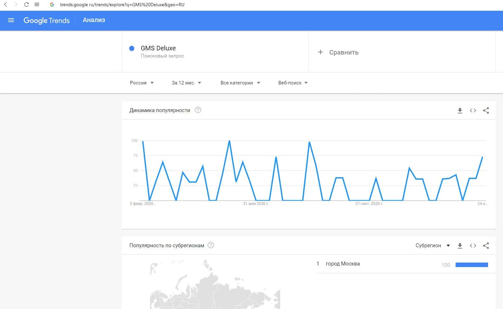503x309 pixels.
Task: Open the Google Trends hamburger menu
Action: point(11,20)
